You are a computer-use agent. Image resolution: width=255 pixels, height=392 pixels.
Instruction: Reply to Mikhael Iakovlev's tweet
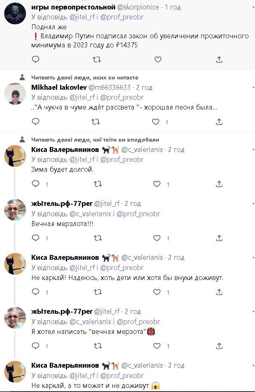tap(36, 122)
